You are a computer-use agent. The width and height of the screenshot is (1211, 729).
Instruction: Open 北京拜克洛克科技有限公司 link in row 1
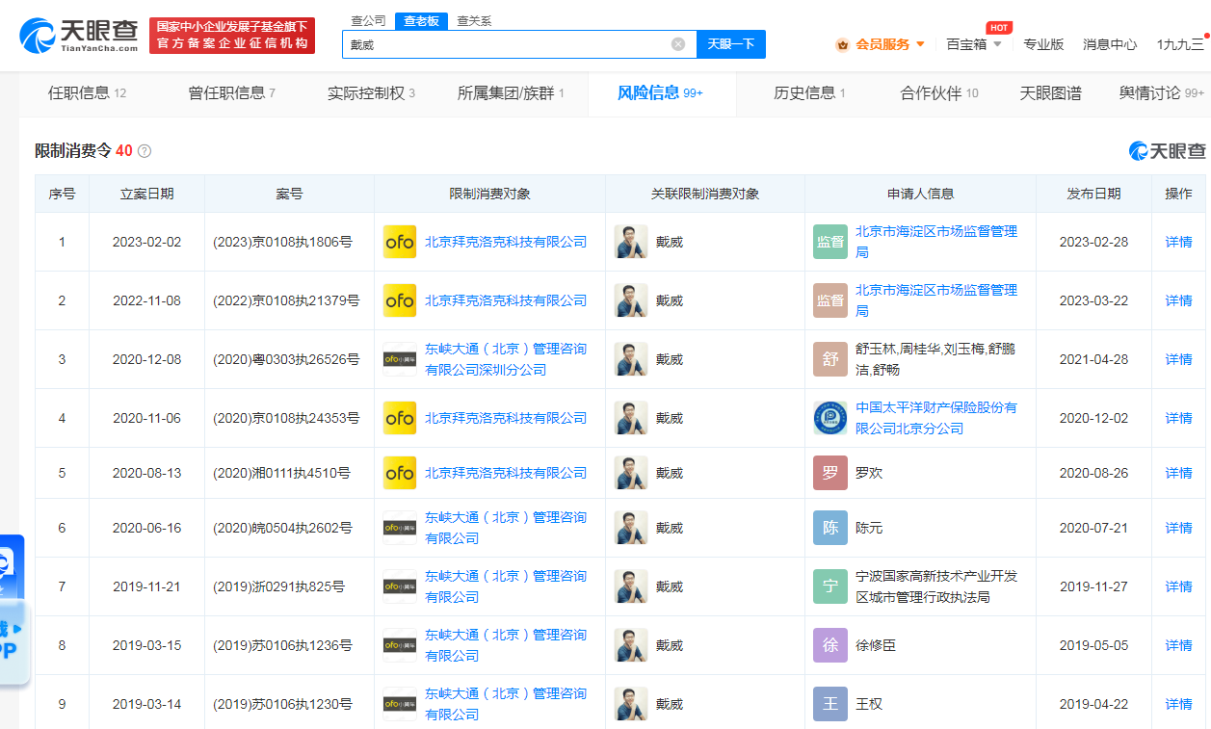pyautogui.click(x=506, y=242)
